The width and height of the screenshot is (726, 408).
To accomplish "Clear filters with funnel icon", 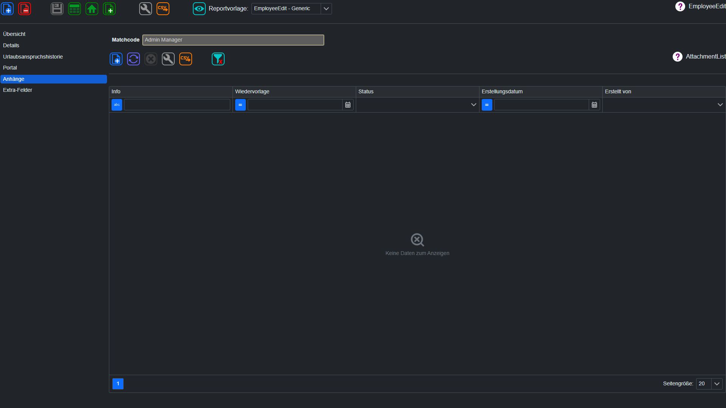I will 218,59.
